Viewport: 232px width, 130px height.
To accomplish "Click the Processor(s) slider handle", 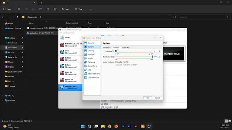I will pyautogui.click(x=116, y=51).
